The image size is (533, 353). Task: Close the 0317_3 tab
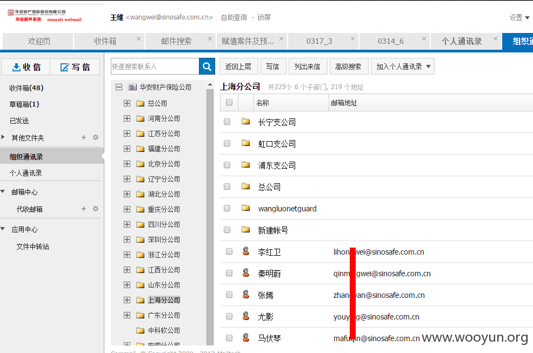[353, 39]
